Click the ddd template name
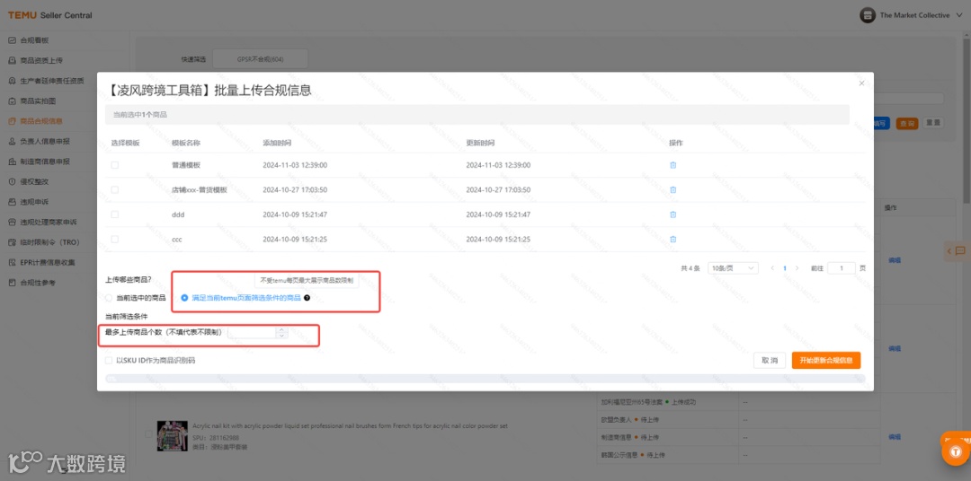 [178, 214]
